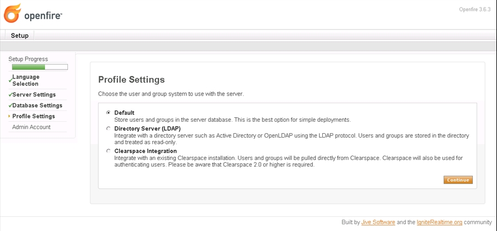
Task: Click the Setup Progress label
Action: [x=28, y=59]
